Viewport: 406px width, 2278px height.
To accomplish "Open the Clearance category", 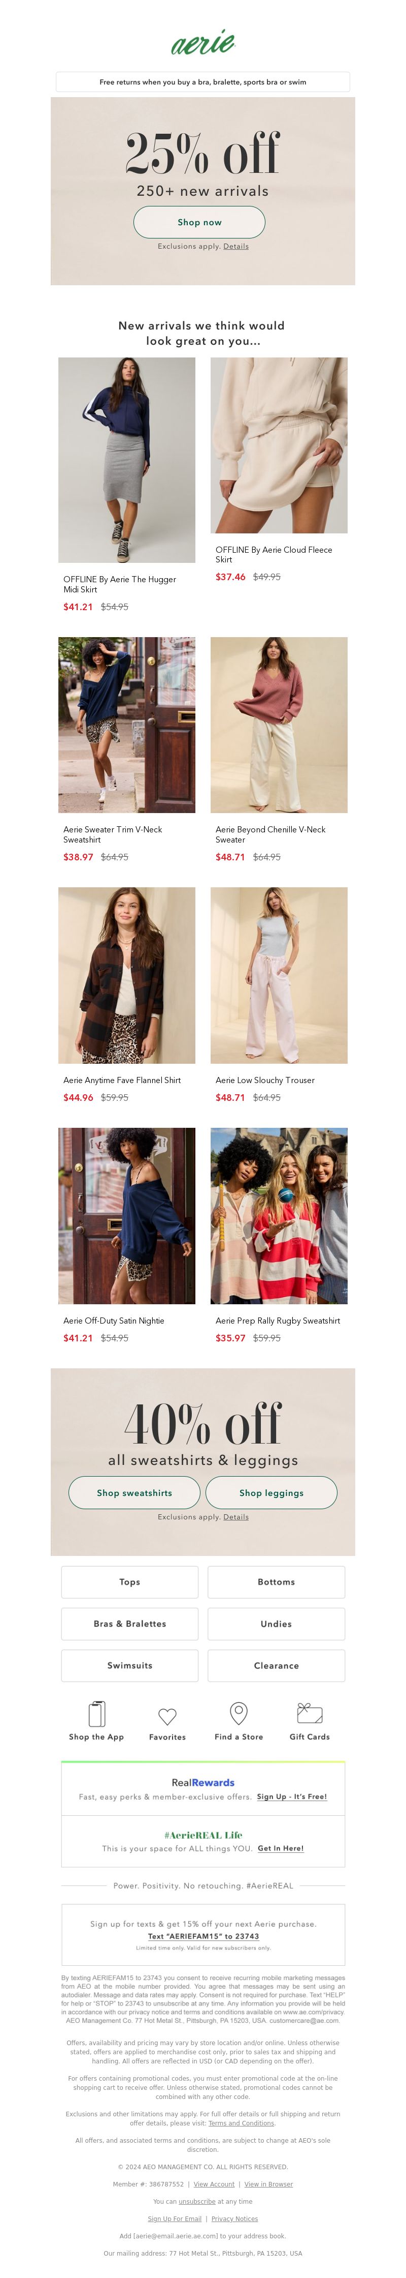I will (276, 1664).
